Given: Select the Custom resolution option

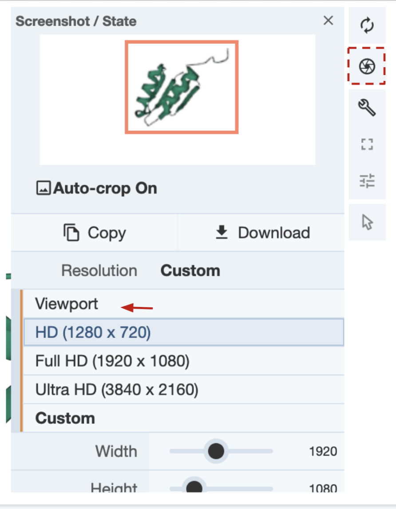Looking at the screenshot, I should pyautogui.click(x=65, y=418).
